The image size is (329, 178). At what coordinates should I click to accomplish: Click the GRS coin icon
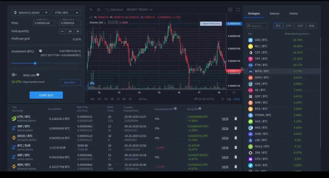(x=250, y=84)
